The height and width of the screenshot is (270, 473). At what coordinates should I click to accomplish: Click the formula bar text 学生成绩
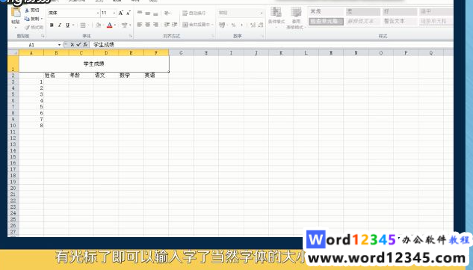tap(103, 45)
